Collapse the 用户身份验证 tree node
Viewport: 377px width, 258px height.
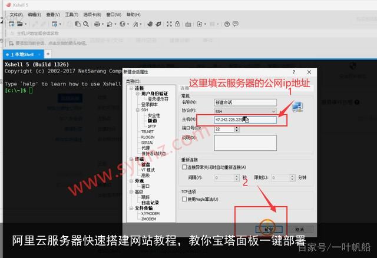pyautogui.click(x=138, y=94)
